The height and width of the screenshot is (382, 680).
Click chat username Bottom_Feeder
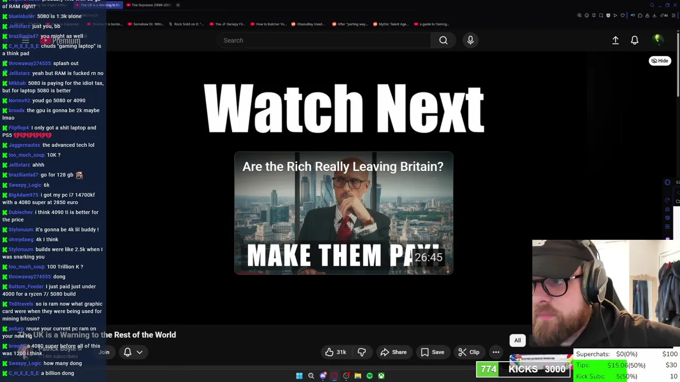point(26,287)
